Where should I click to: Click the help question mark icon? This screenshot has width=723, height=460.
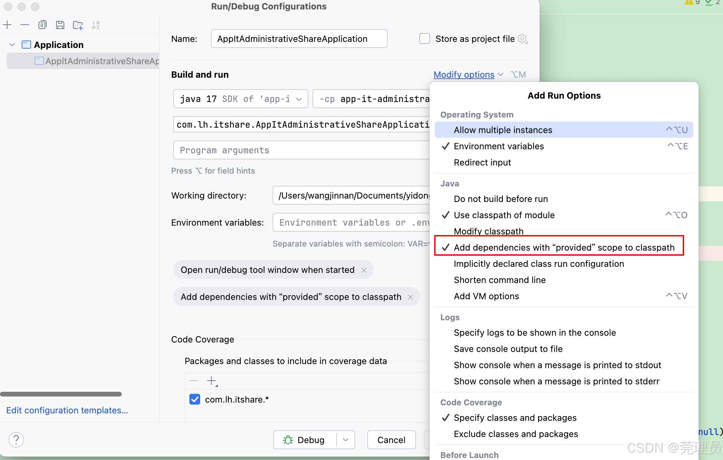click(x=16, y=439)
